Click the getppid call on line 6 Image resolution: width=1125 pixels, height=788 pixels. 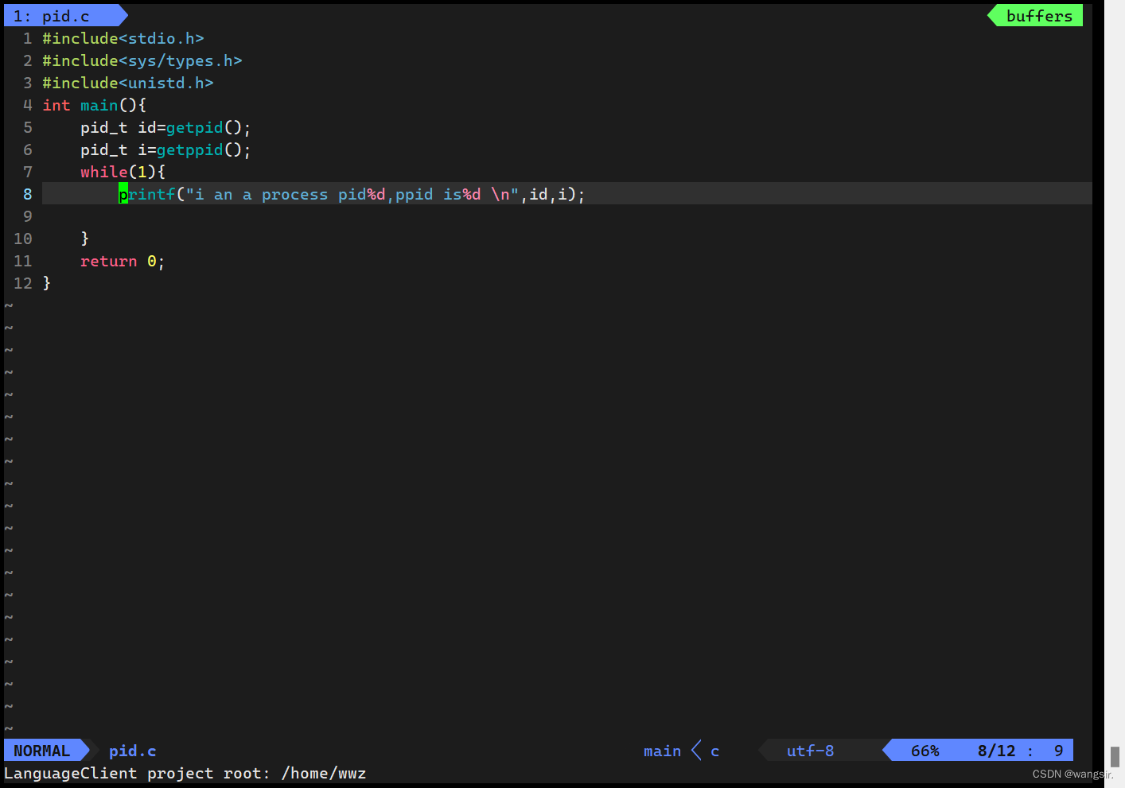pyautogui.click(x=189, y=149)
